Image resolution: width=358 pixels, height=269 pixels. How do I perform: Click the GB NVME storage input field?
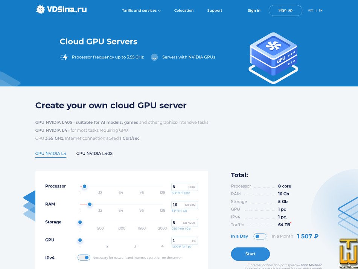point(184,223)
